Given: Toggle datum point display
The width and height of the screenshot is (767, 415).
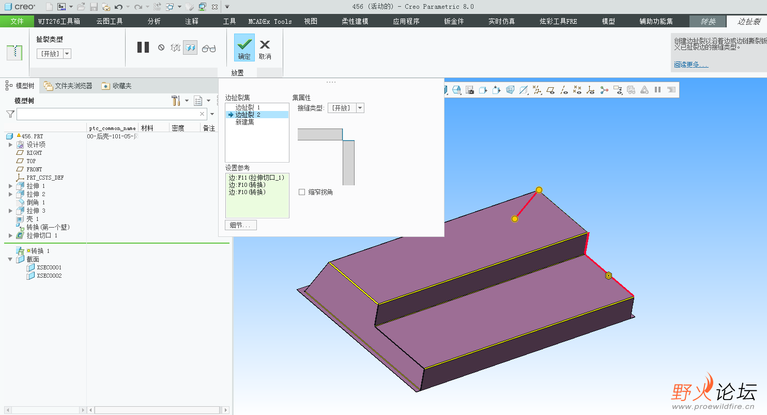Looking at the screenshot, I should [577, 90].
